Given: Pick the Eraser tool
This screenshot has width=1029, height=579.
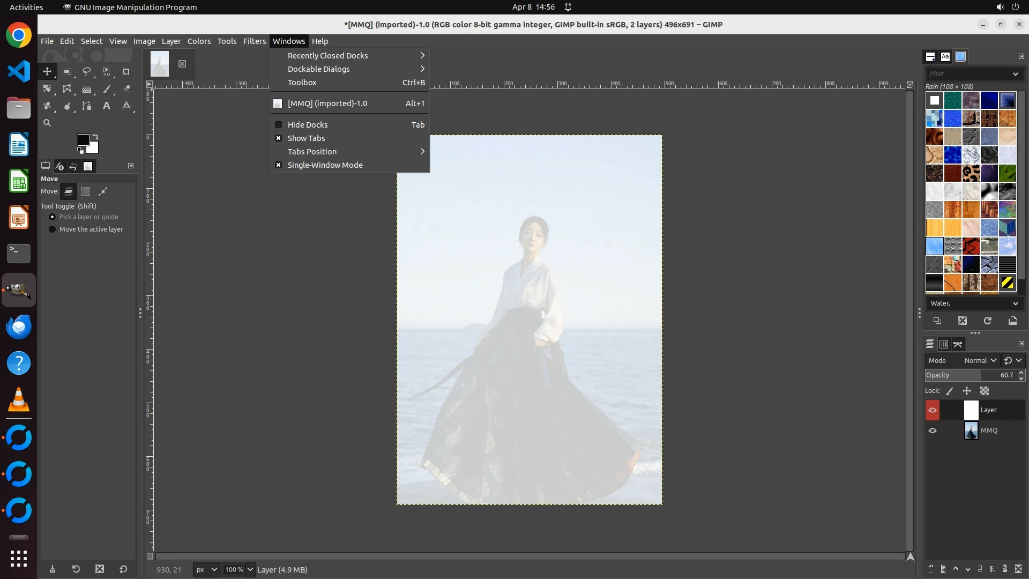Looking at the screenshot, I should (x=126, y=89).
